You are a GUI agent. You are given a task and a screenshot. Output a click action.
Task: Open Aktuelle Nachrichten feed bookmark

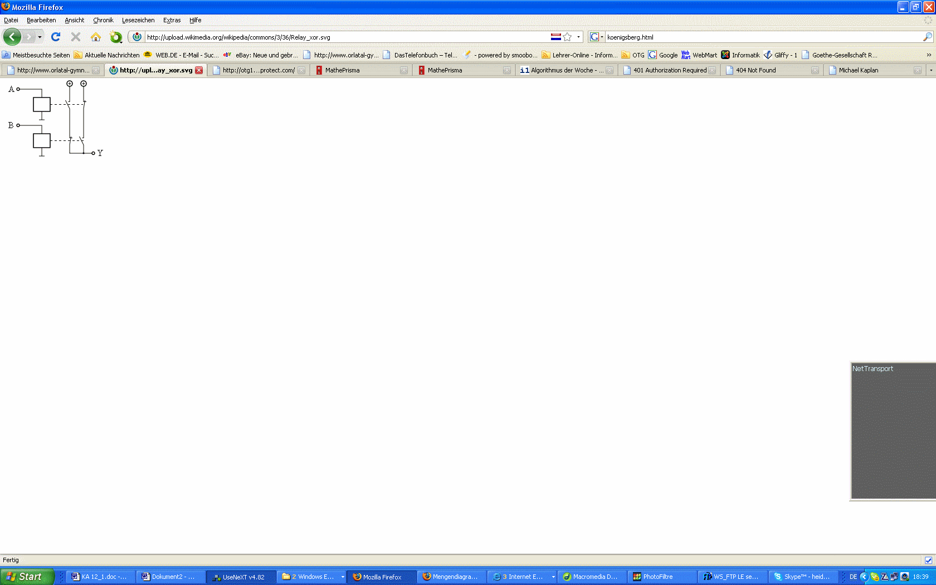click(x=106, y=55)
